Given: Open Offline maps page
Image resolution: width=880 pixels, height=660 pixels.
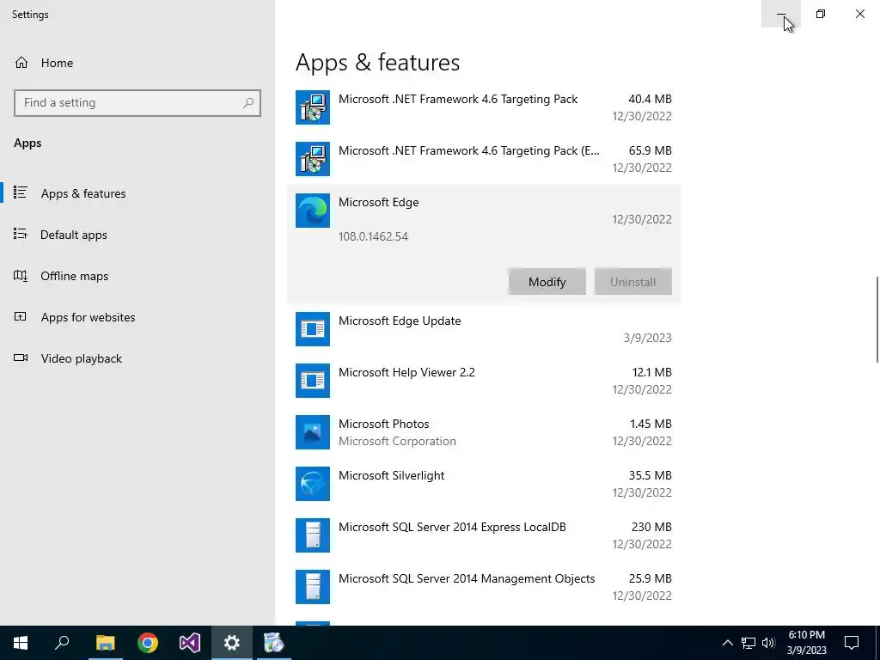Looking at the screenshot, I should click(137, 276).
